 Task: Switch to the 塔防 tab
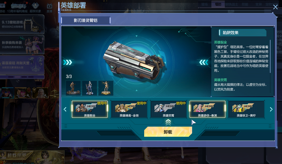coord(218,4)
